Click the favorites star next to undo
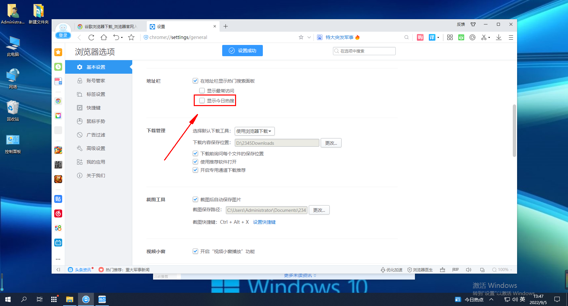The height and width of the screenshot is (306, 568). point(131,37)
